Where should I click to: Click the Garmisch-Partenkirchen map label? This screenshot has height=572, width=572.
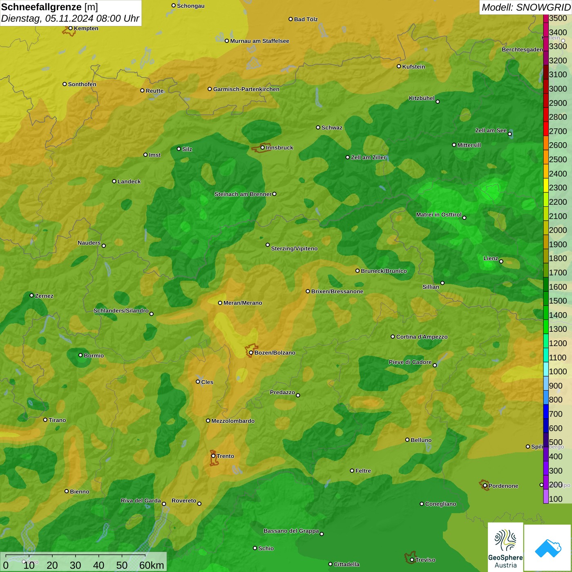click(246, 89)
